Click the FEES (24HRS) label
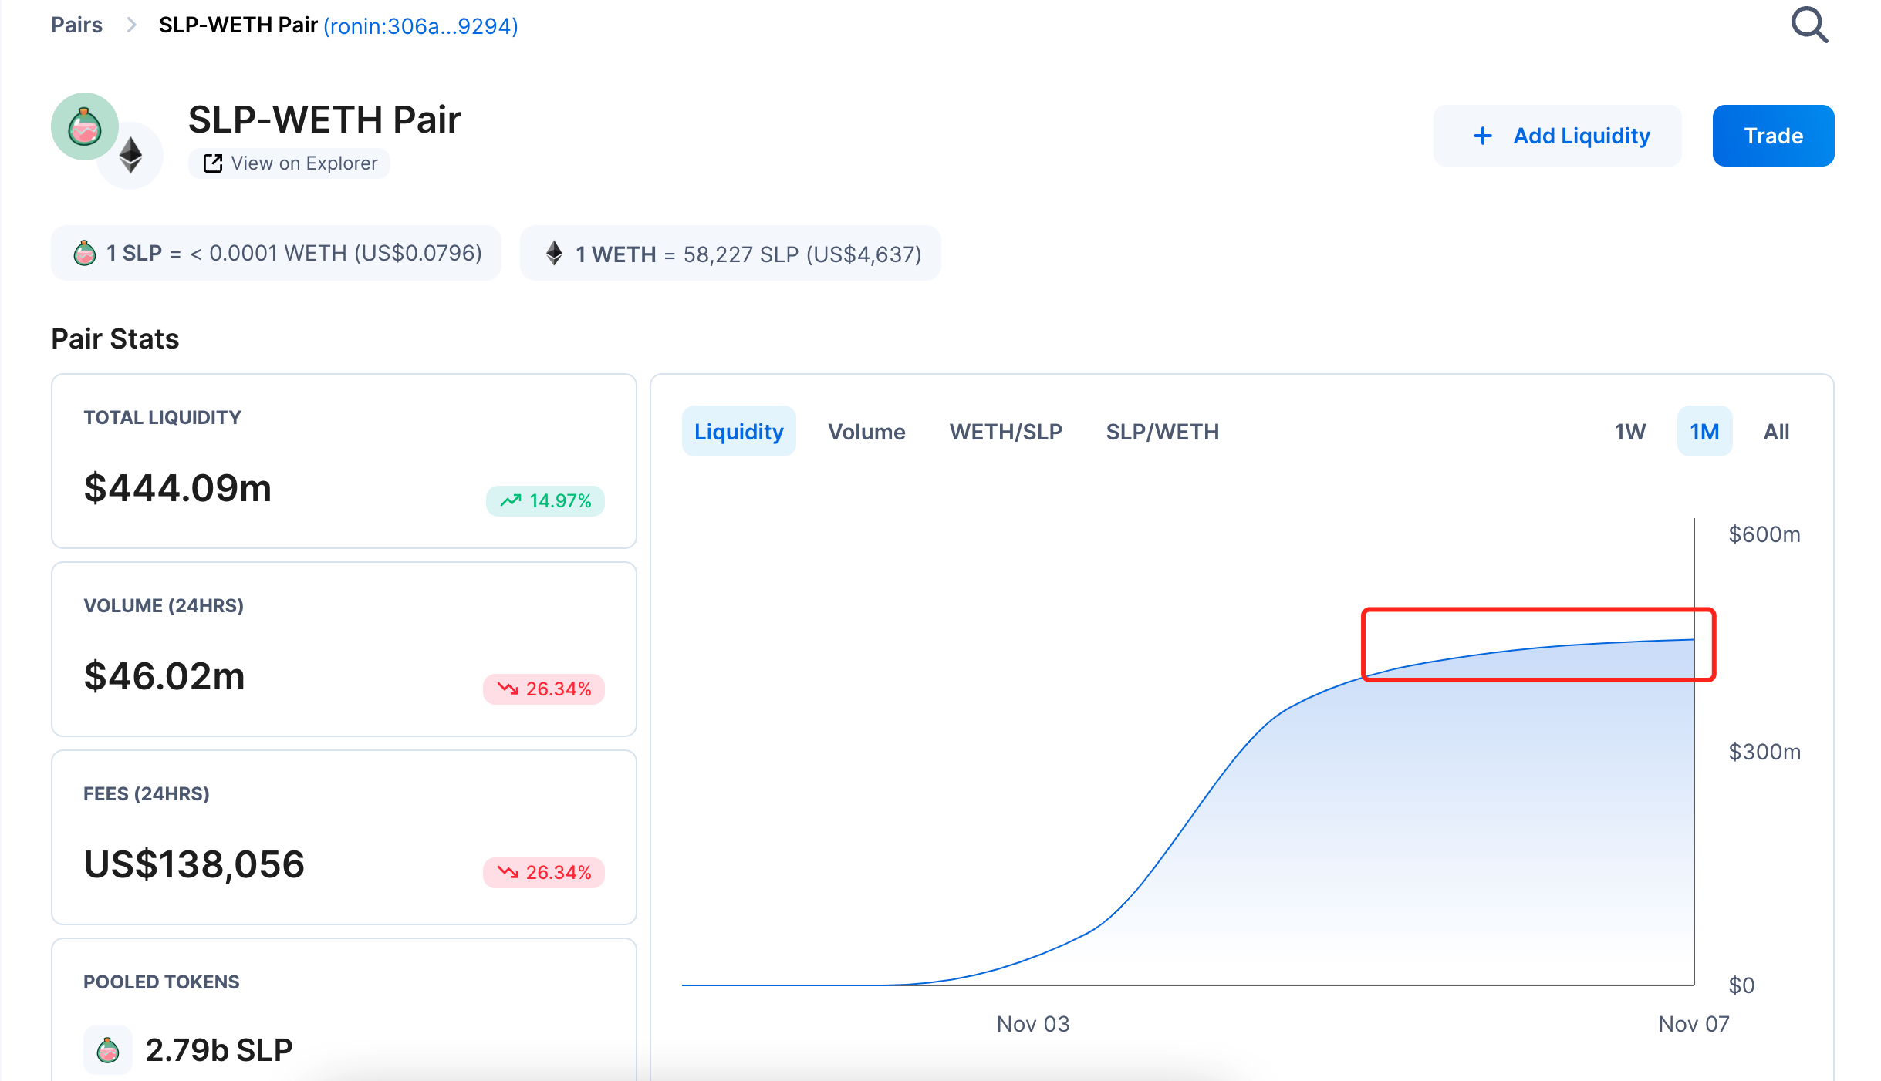Image resolution: width=1881 pixels, height=1081 pixels. click(147, 793)
